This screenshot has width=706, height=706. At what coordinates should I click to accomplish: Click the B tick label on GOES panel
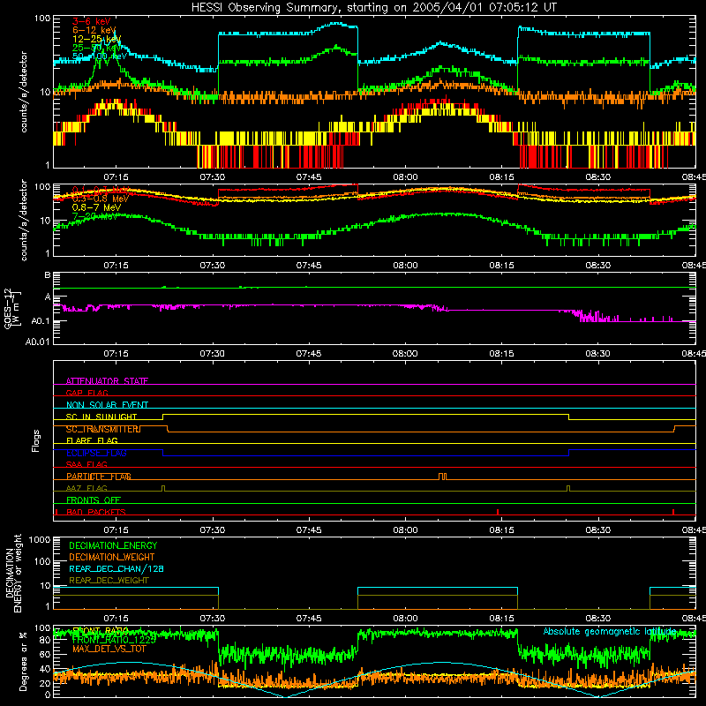[48, 275]
